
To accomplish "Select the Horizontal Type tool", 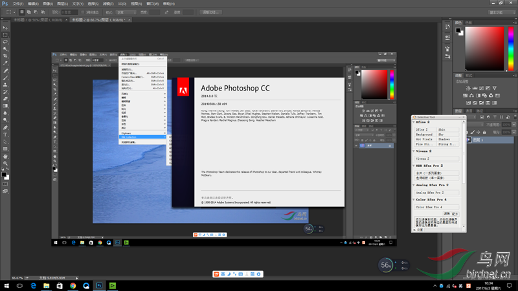I will (5, 135).
